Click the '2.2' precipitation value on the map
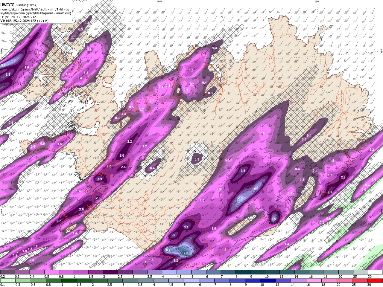Viewport: 383px width, 287px height. pos(130,141)
